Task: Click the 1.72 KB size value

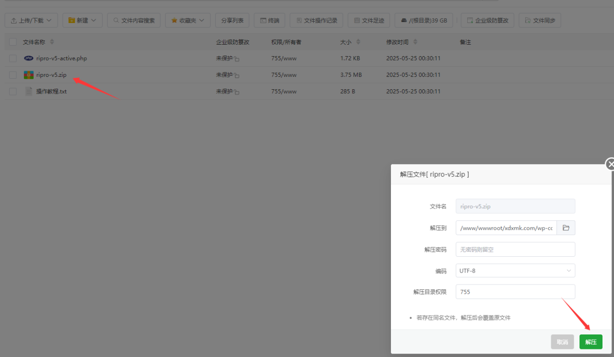Action: click(x=350, y=59)
